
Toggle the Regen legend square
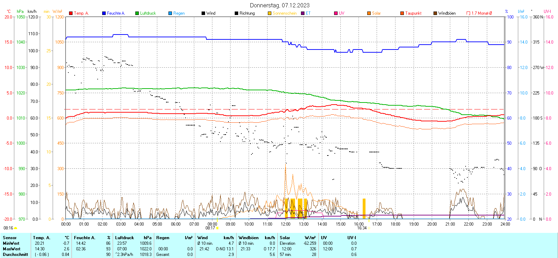pyautogui.click(x=170, y=13)
